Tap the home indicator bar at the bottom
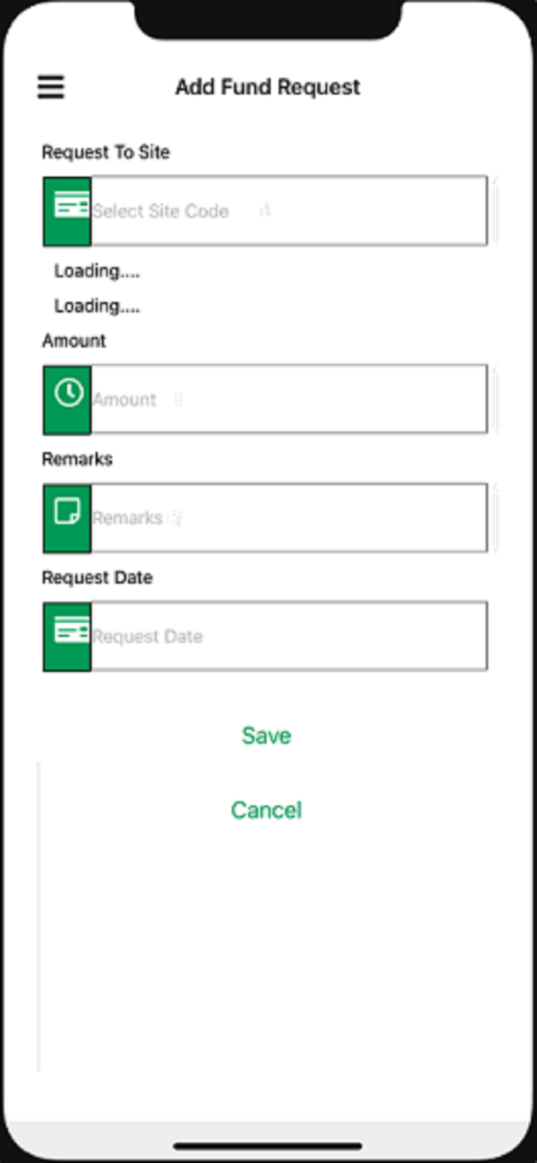The height and width of the screenshot is (1163, 537). [x=268, y=1146]
